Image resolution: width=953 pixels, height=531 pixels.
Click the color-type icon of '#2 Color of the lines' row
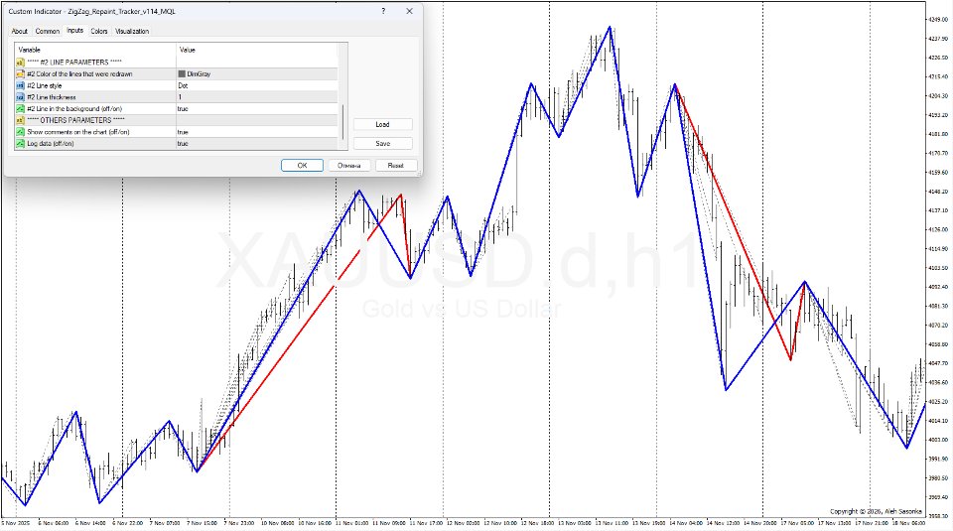pos(20,73)
